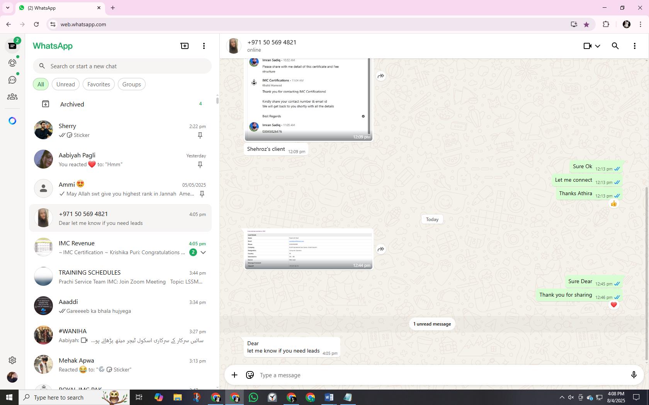This screenshot has width=649, height=405.
Task: Bookmark this page with the star icon
Action: coord(586,24)
